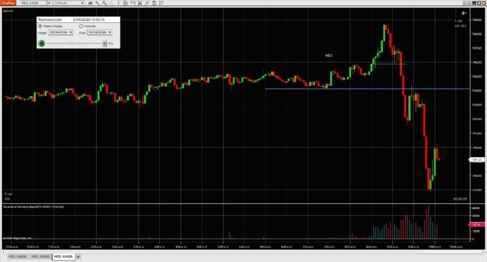This screenshot has height=262, width=487.
Task: Select the Market Replay radio button
Action: [40, 26]
